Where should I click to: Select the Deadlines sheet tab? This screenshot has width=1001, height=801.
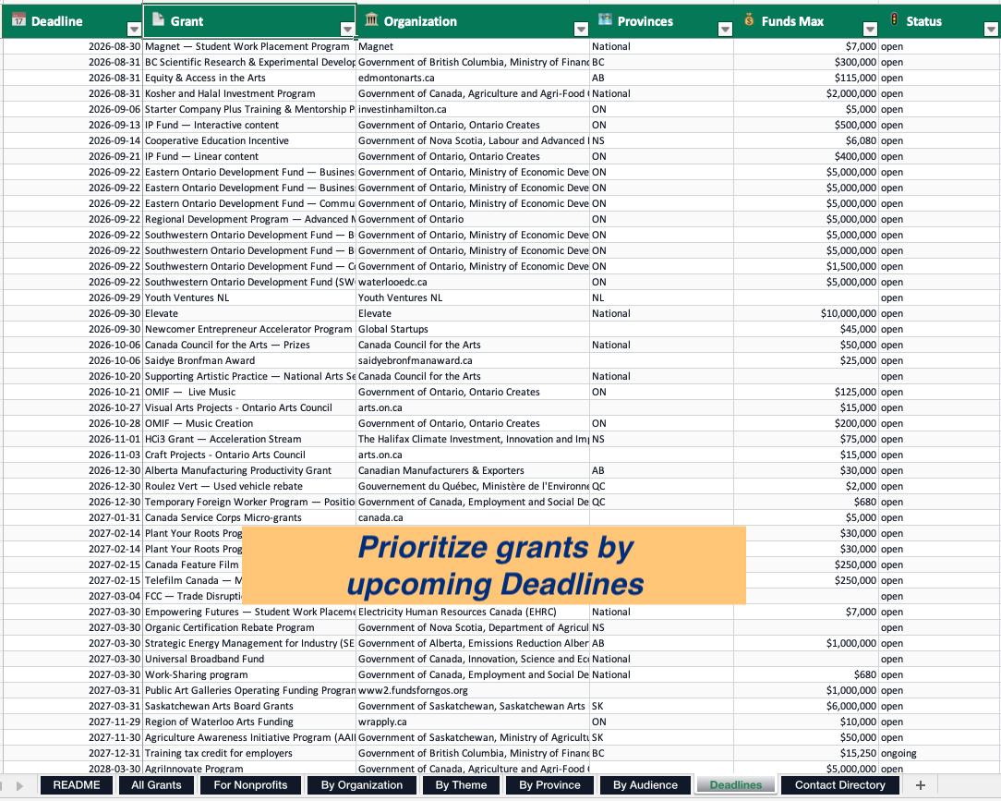click(736, 785)
